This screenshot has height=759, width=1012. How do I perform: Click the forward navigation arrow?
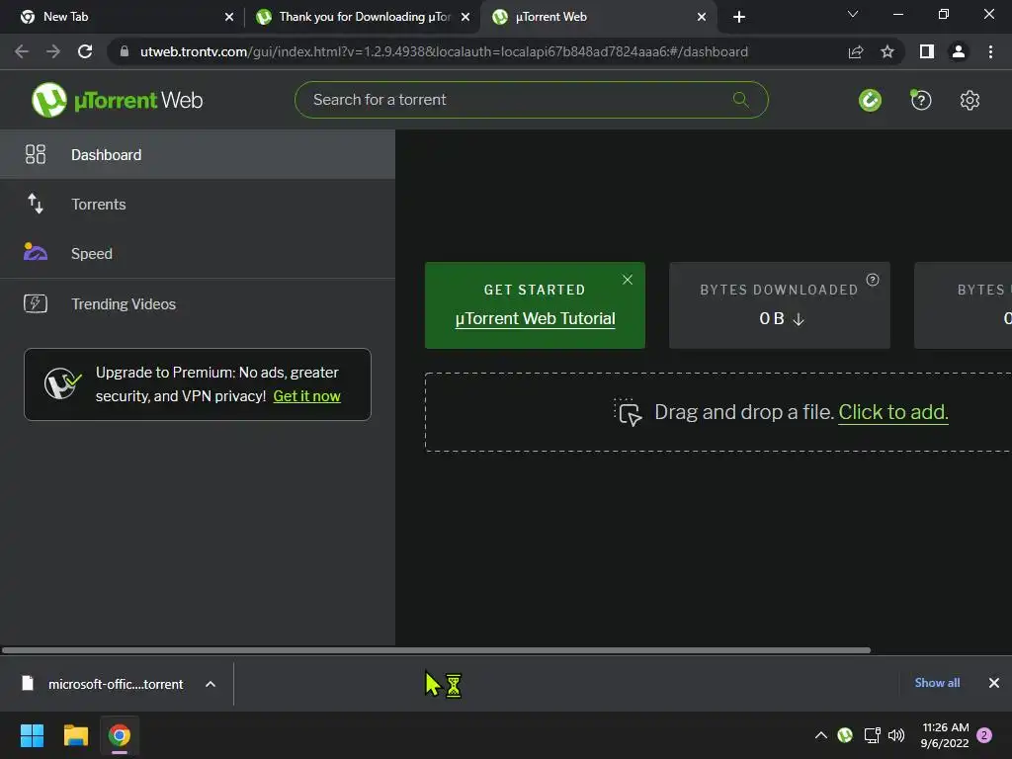coord(53,51)
